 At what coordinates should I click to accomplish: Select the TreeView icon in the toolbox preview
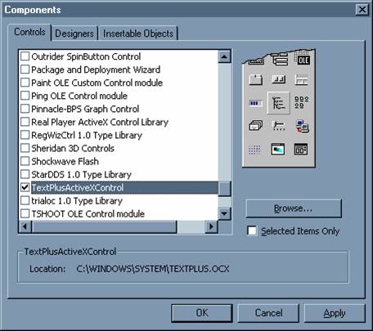(x=279, y=103)
